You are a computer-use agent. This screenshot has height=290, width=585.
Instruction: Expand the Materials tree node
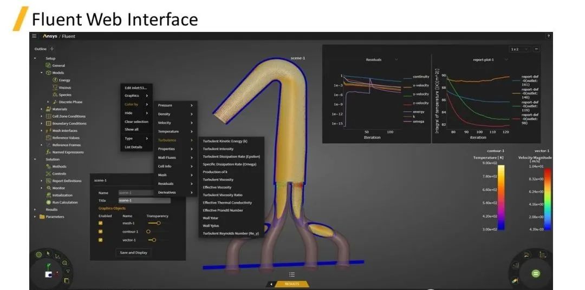[x=41, y=109]
